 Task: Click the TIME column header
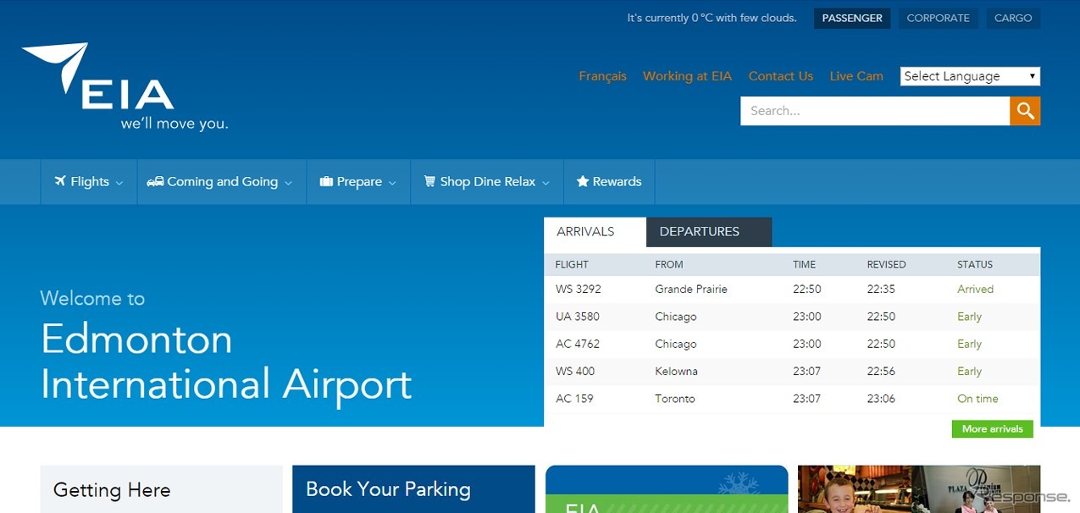click(805, 265)
